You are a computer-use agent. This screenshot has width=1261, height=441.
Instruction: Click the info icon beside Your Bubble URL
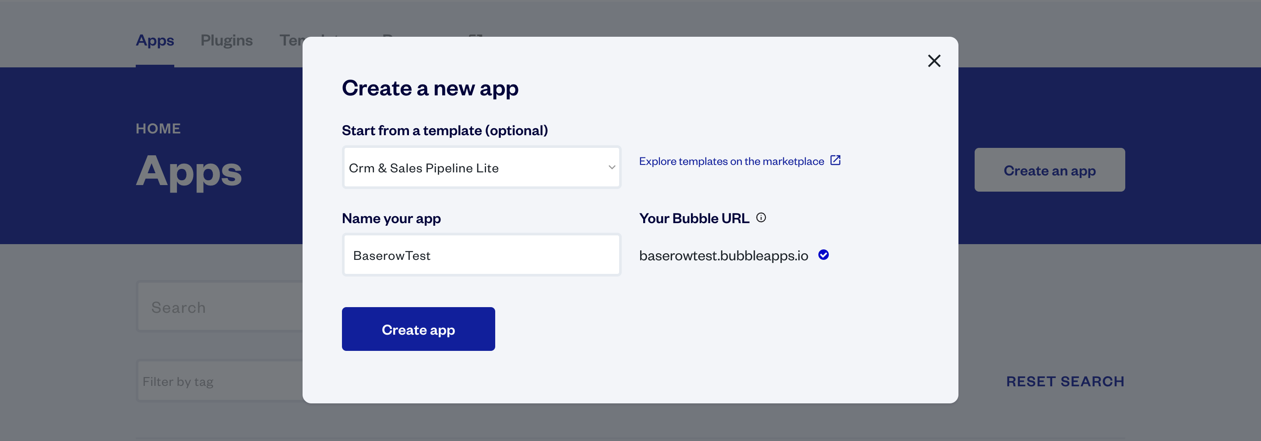pos(761,217)
